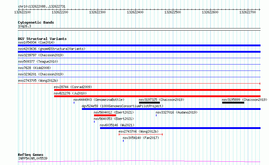This screenshot has width=269, height=165.
Task: Select the nsv4203636 blue variant bar
Action: (139, 52)
